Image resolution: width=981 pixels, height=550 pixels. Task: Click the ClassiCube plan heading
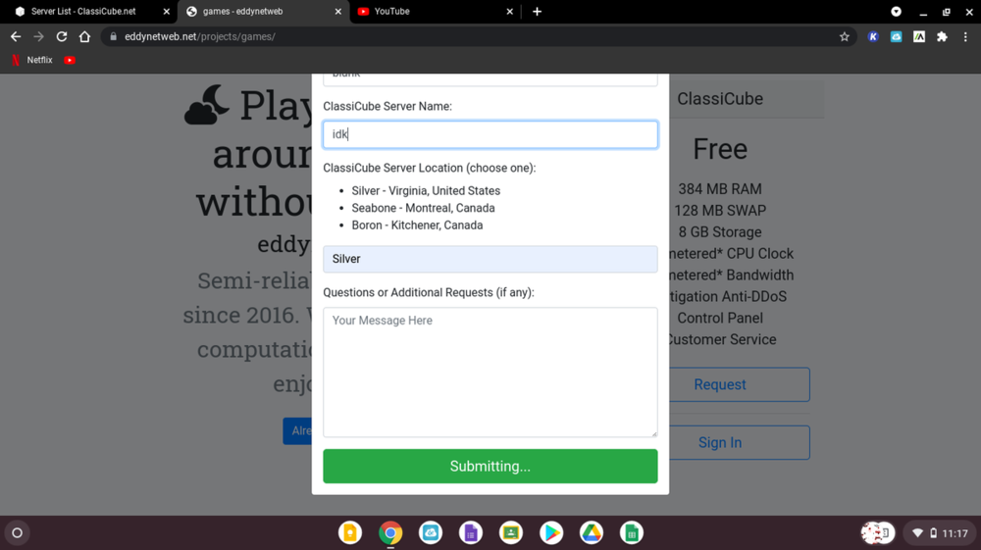720,99
